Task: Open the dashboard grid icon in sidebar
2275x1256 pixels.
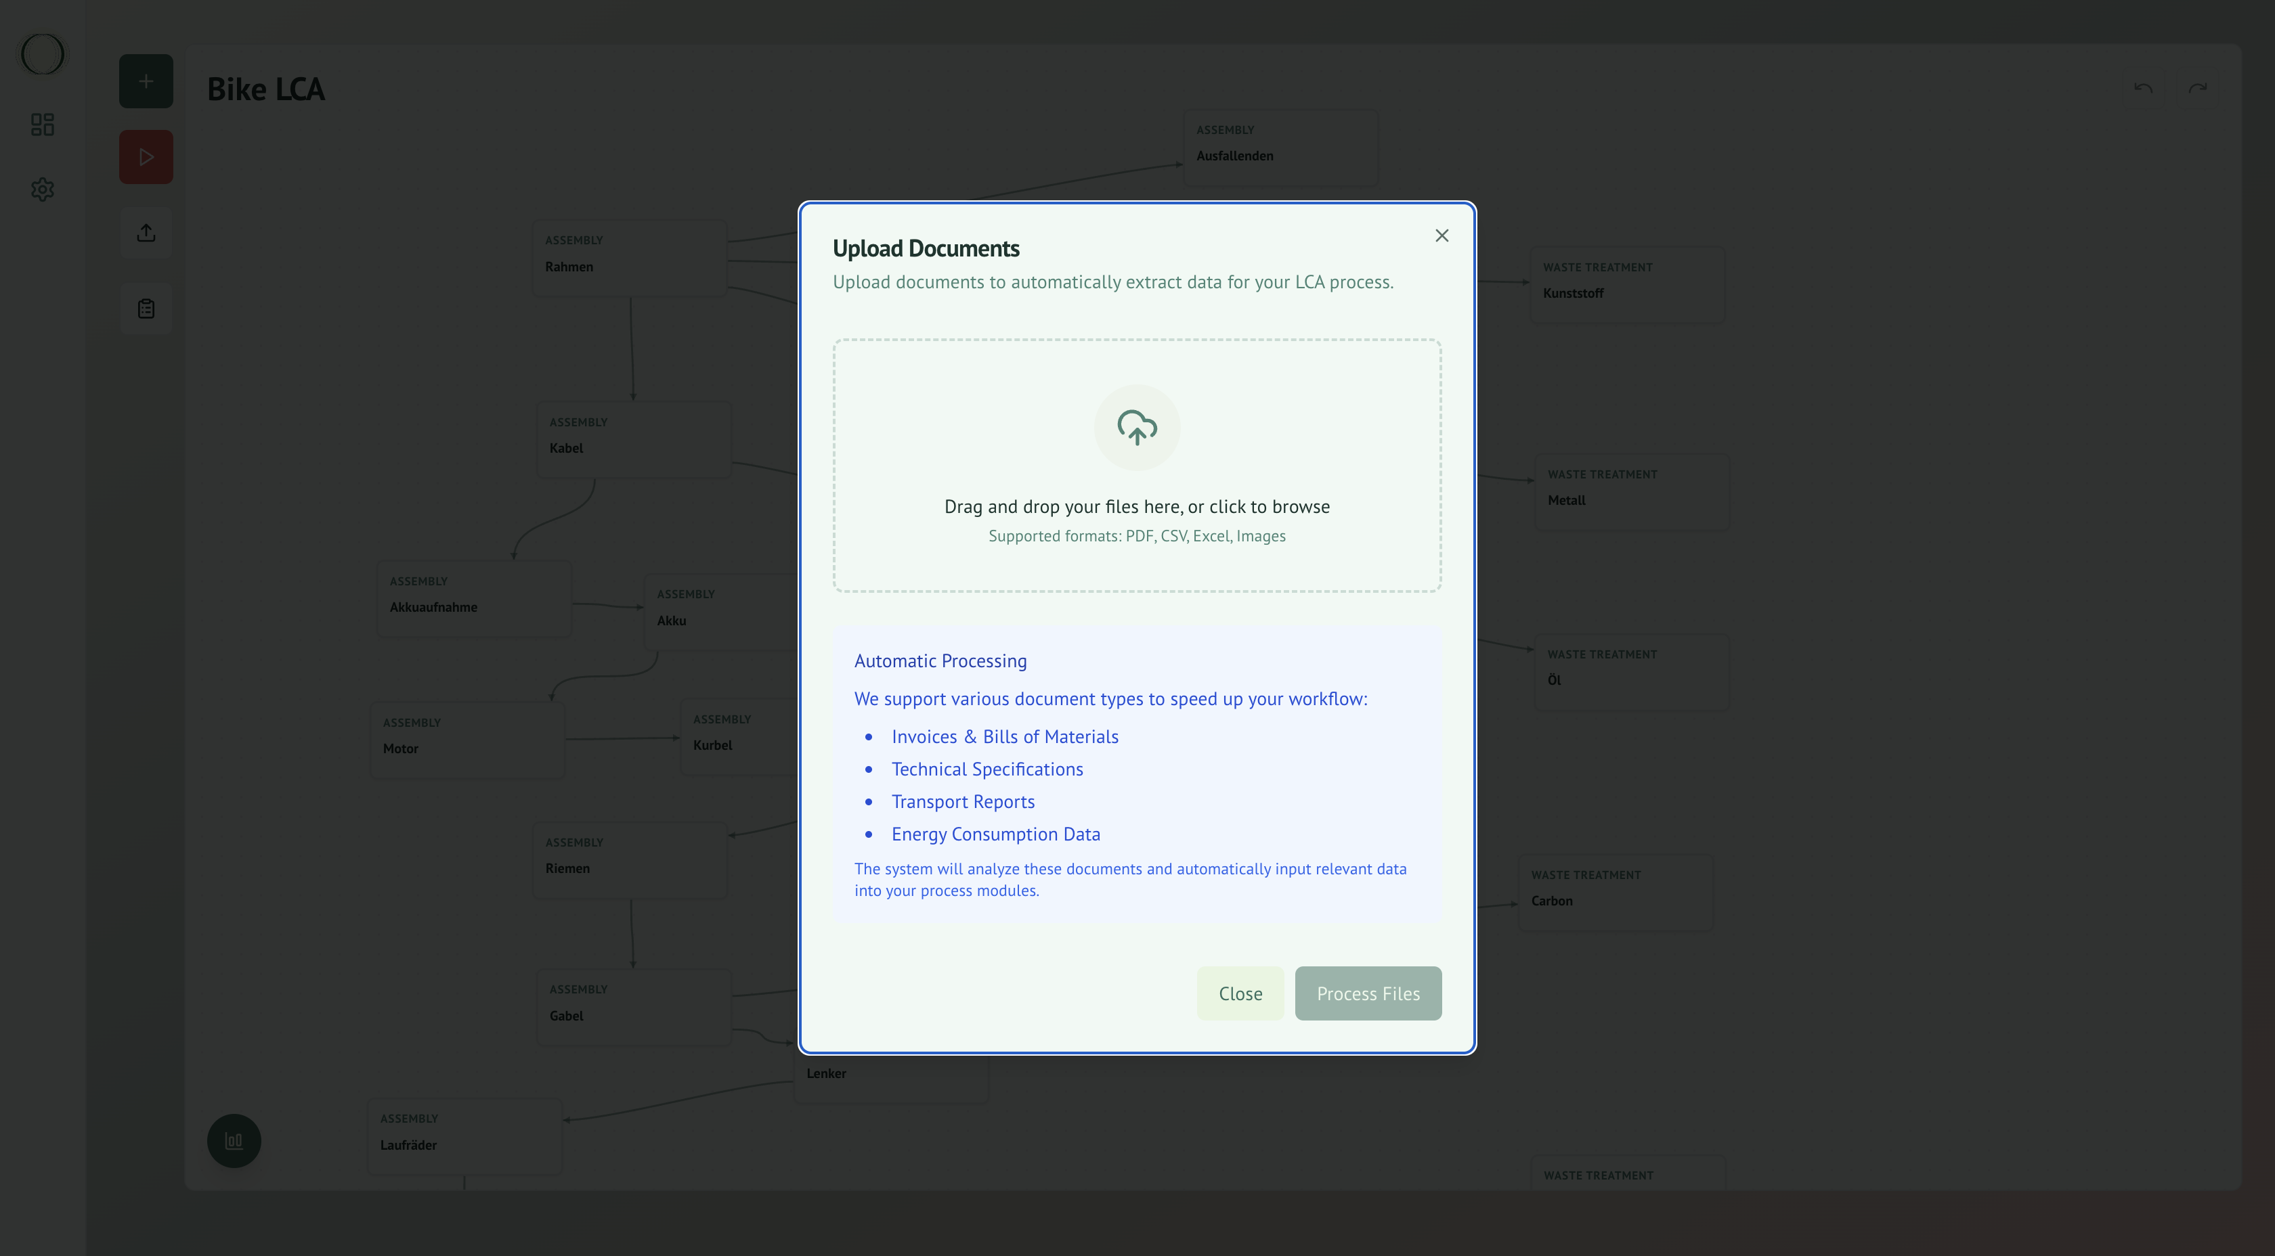Action: coord(43,125)
